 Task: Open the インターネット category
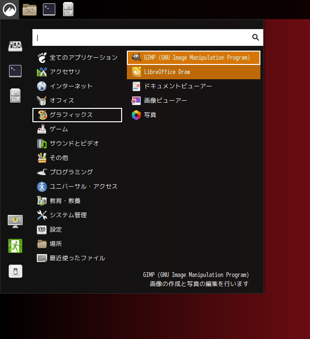click(77, 86)
